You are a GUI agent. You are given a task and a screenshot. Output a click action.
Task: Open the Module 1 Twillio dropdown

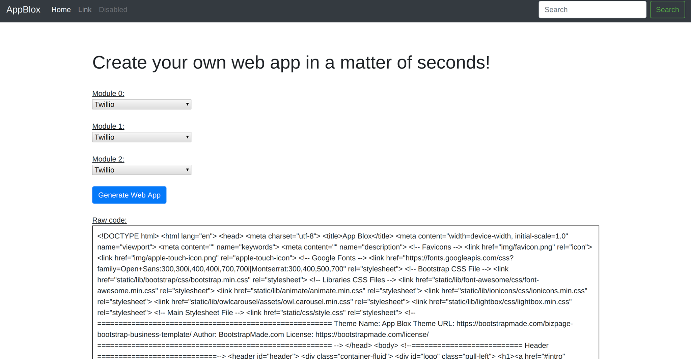(x=142, y=137)
